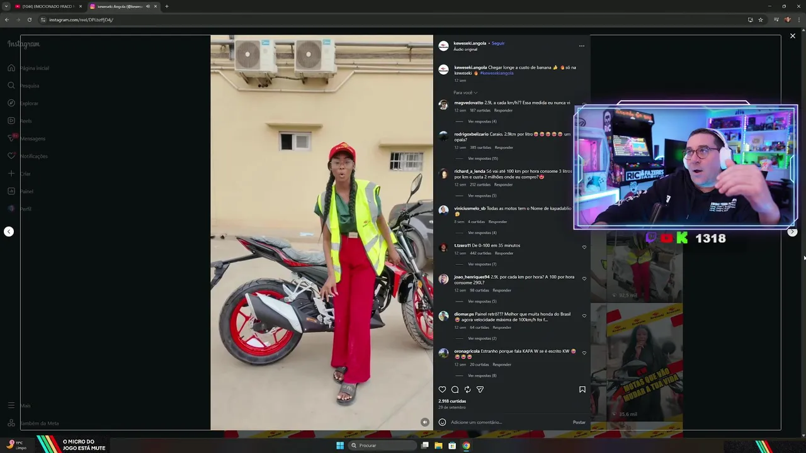Reply to magvedovatto's comment

pos(504,110)
